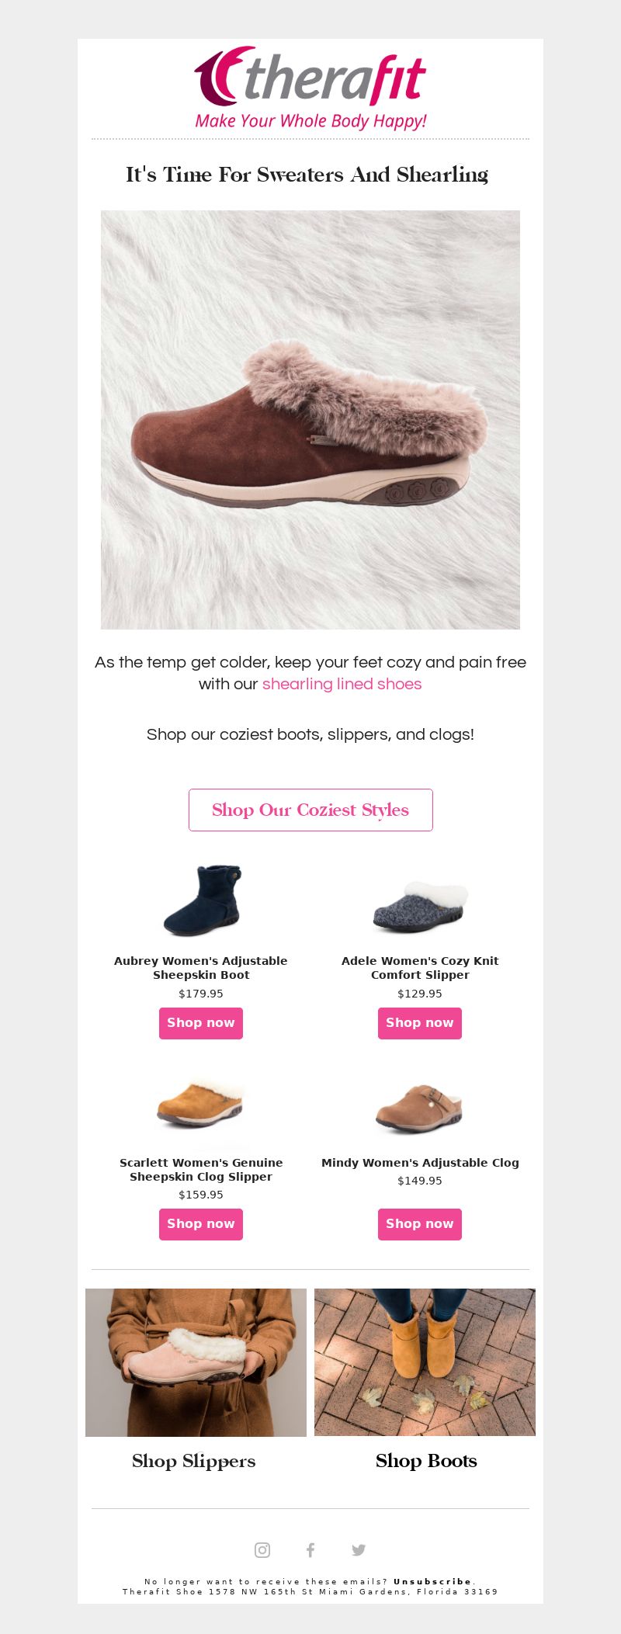Image resolution: width=621 pixels, height=1634 pixels.
Task: Shop now under Scarlett Clog Slipper
Action: click(201, 1224)
